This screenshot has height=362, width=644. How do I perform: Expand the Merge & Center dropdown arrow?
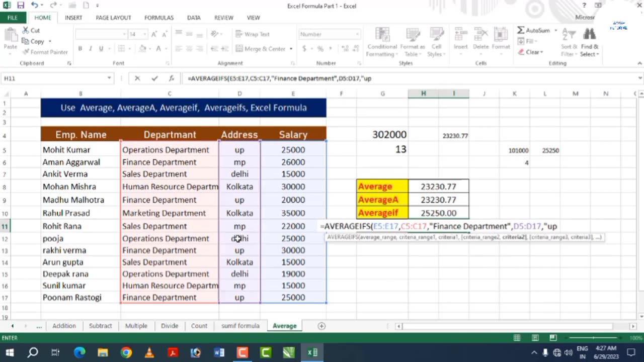tap(291, 49)
